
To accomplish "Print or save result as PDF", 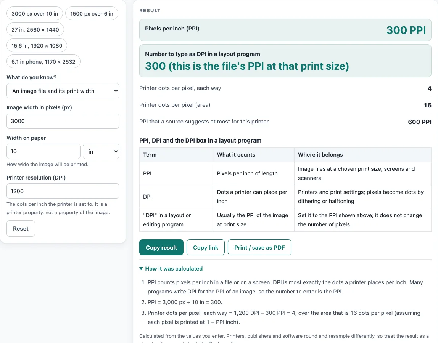I will click(x=259, y=248).
